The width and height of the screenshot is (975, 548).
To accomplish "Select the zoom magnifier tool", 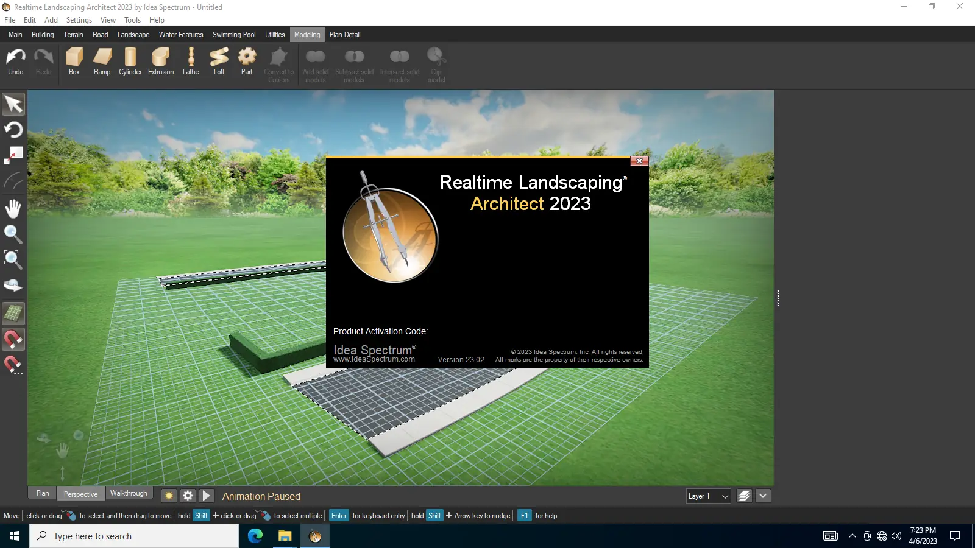I will [x=13, y=234].
